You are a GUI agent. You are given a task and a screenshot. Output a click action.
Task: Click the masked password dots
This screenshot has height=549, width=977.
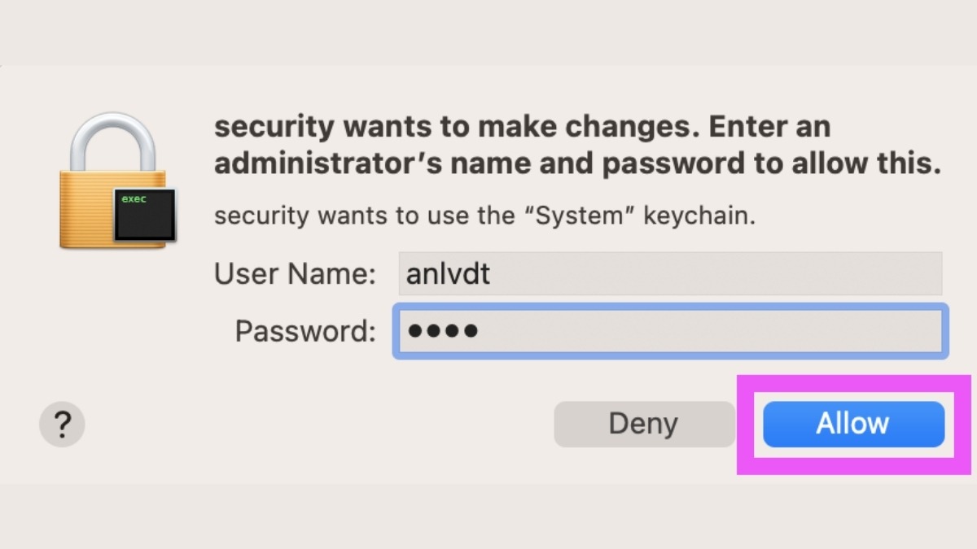coord(443,331)
